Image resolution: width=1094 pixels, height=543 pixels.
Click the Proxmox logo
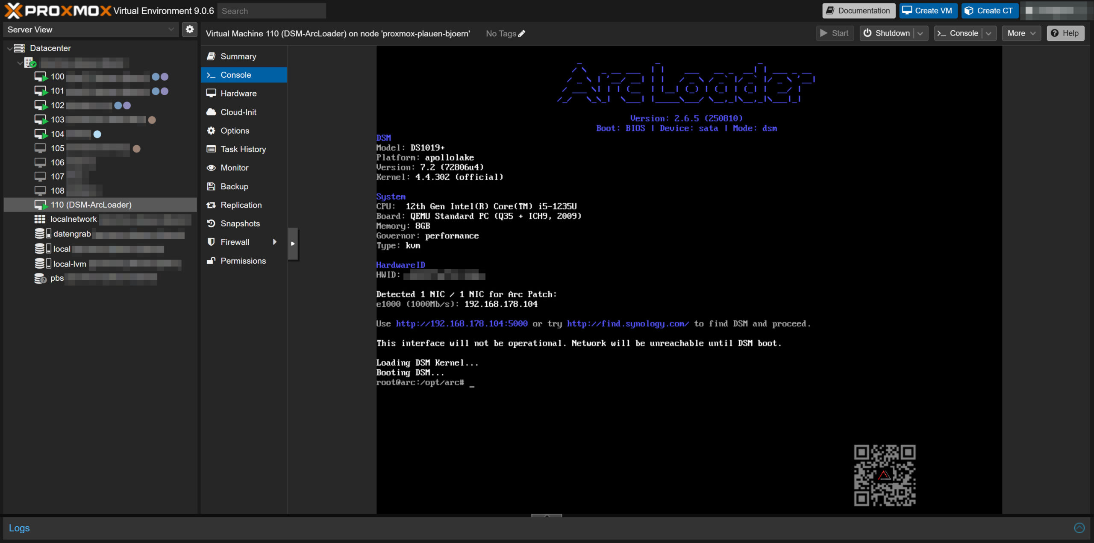coord(58,11)
